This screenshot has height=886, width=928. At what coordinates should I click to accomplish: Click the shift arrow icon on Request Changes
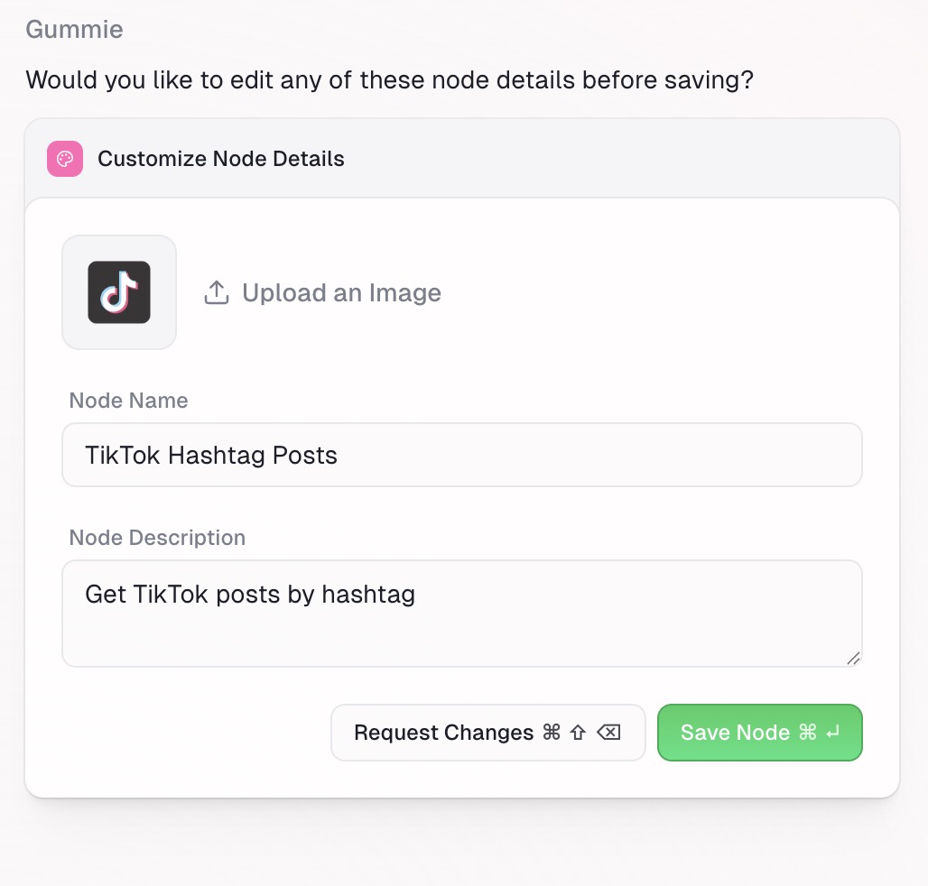point(578,733)
